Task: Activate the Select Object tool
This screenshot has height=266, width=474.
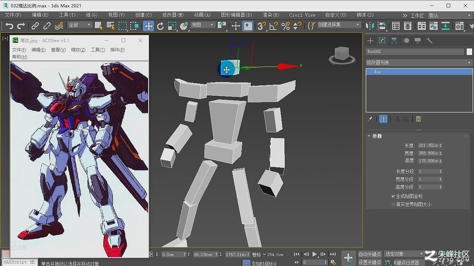Action: coord(99,26)
